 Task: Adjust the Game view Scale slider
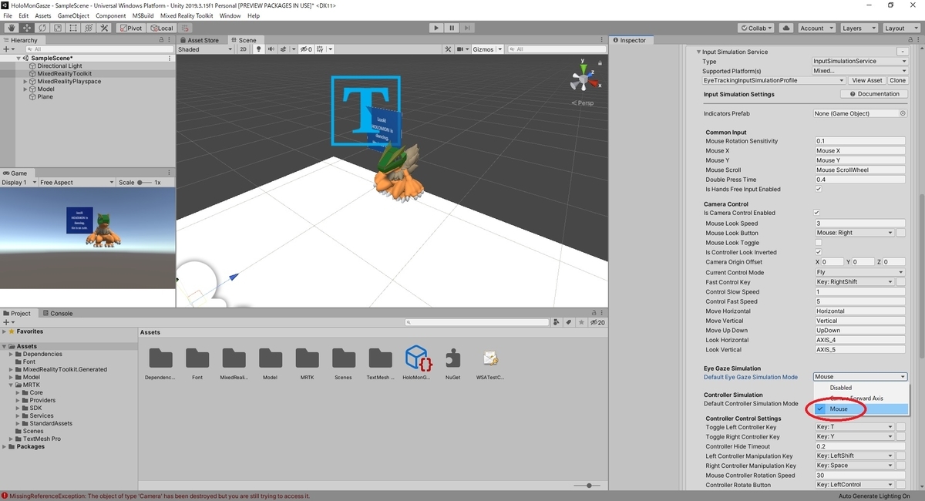[x=144, y=183]
